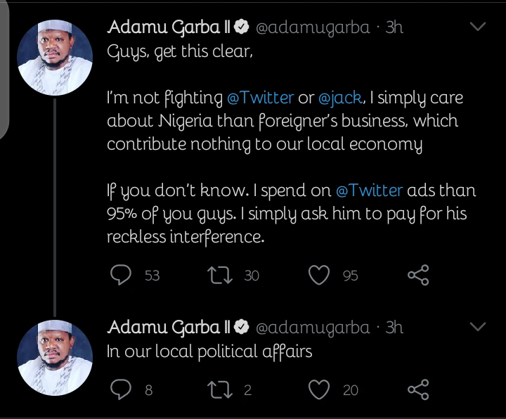
Task: Share the 'In our local political affairs' tweet
Action: tap(419, 388)
